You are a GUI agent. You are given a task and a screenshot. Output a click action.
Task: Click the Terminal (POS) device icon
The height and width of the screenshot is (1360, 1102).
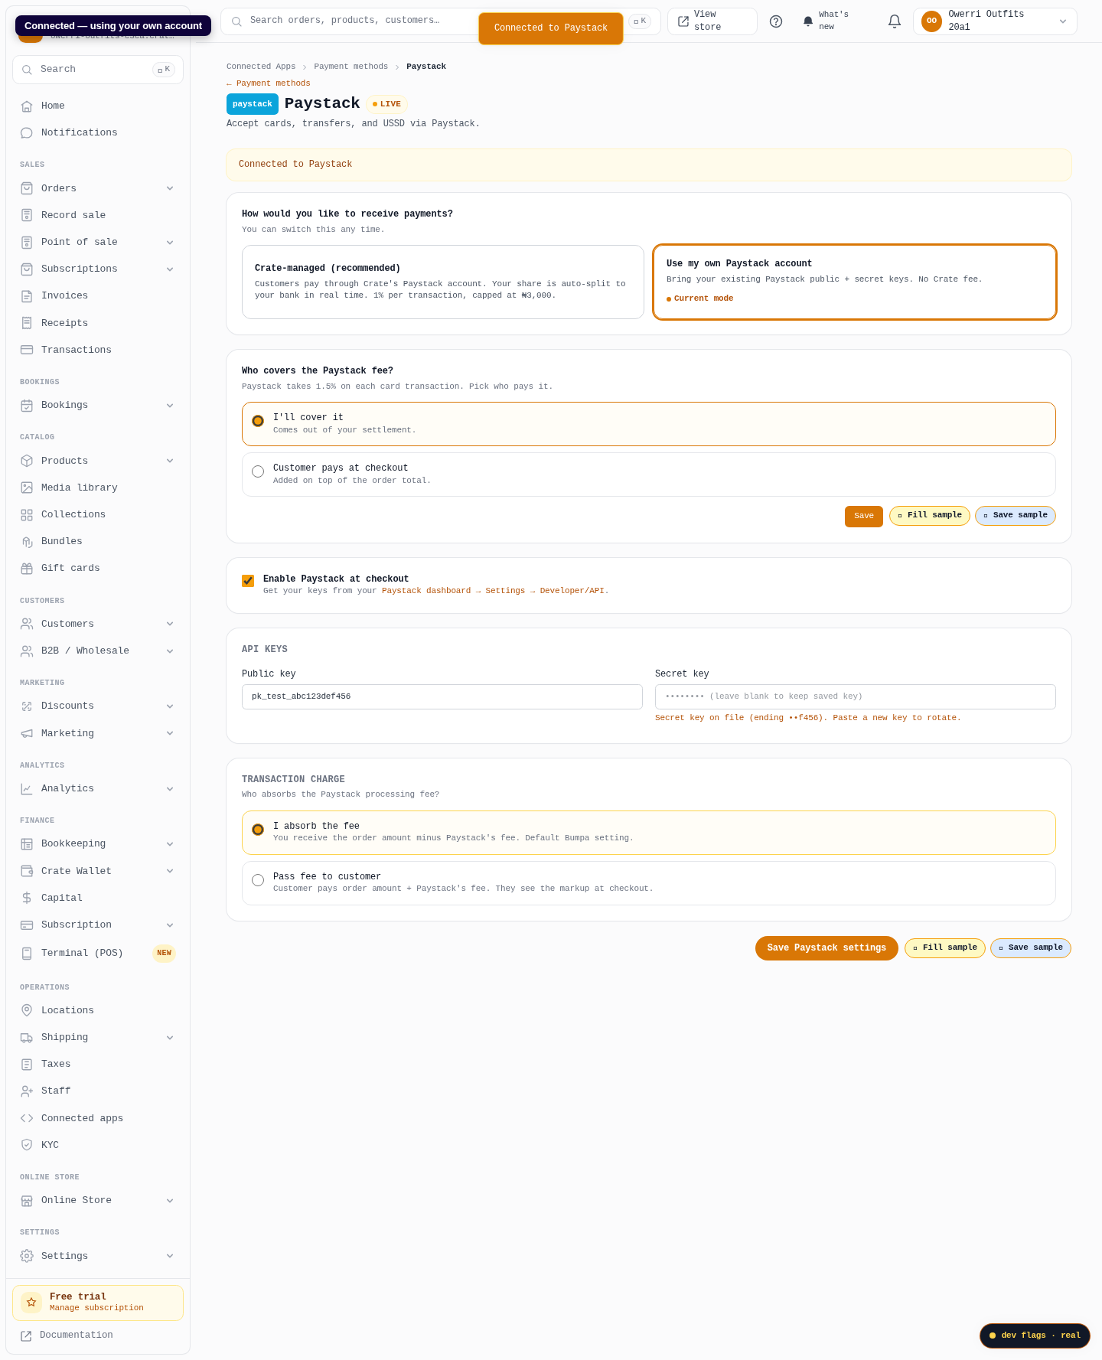[x=27, y=953]
